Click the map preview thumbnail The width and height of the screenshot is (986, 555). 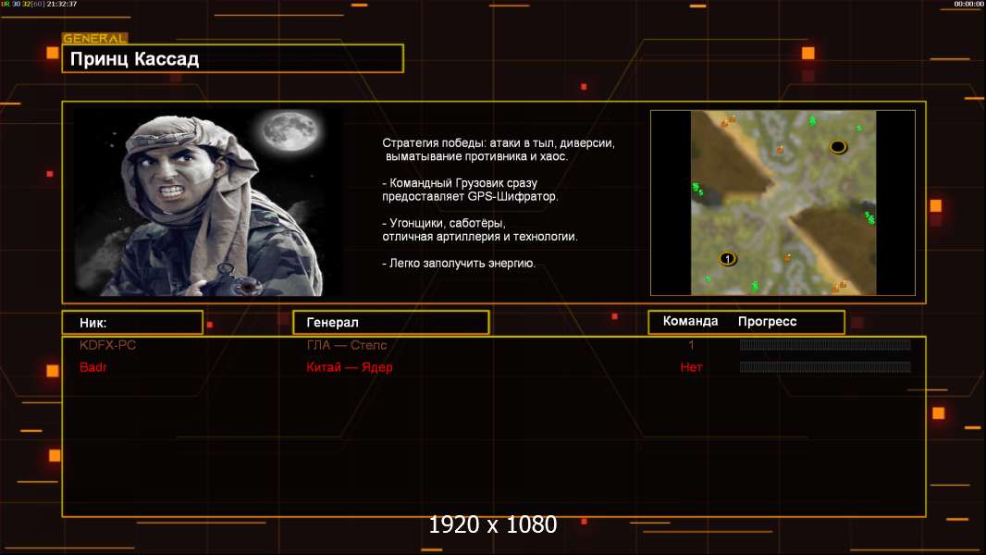783,203
